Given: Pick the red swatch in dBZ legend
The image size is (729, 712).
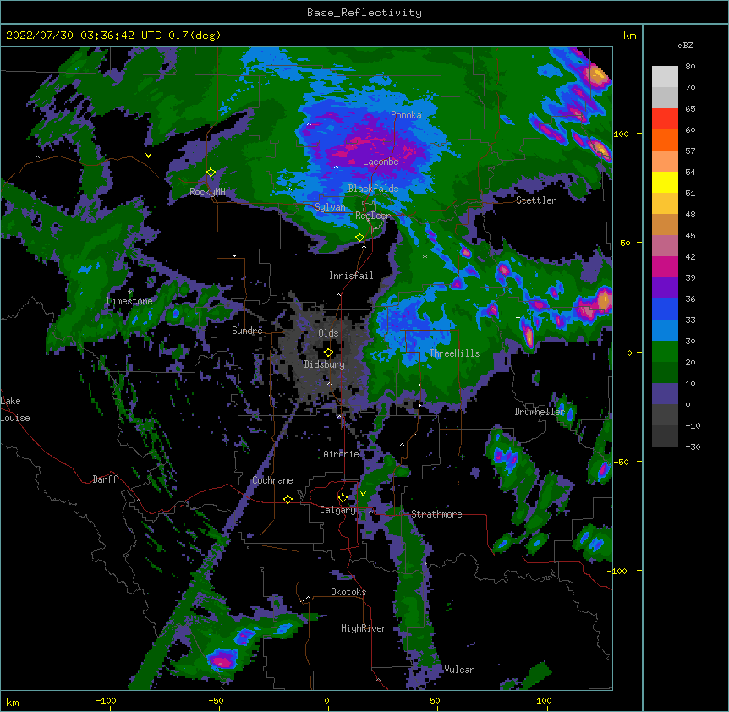Looking at the screenshot, I should (665, 119).
